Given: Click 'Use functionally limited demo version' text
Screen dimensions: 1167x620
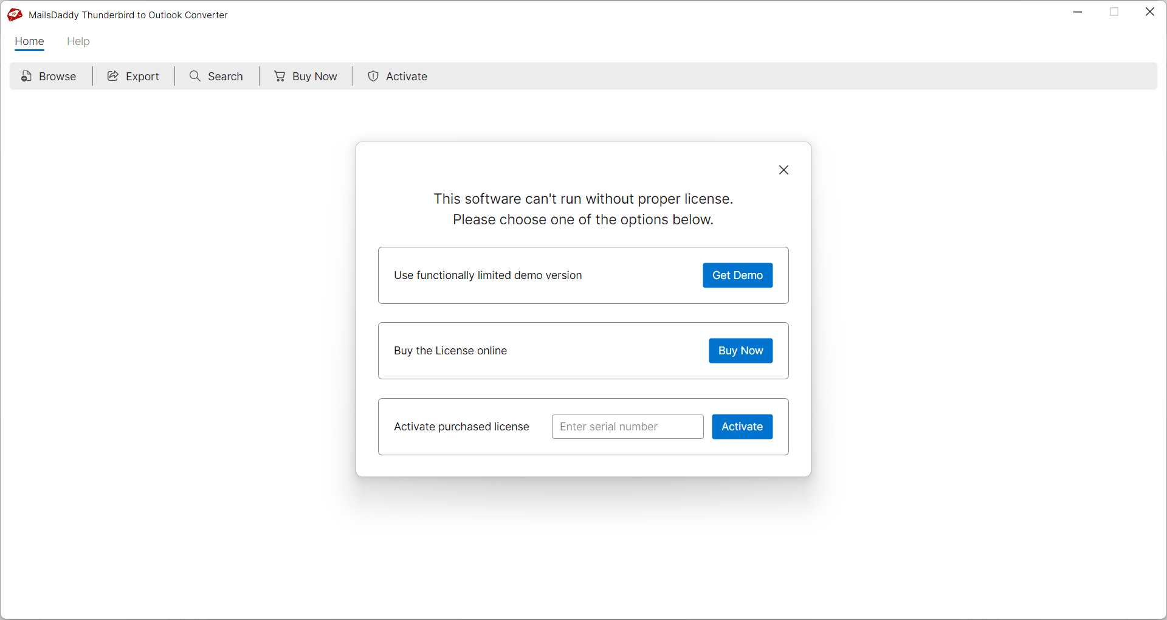Looking at the screenshot, I should point(488,275).
